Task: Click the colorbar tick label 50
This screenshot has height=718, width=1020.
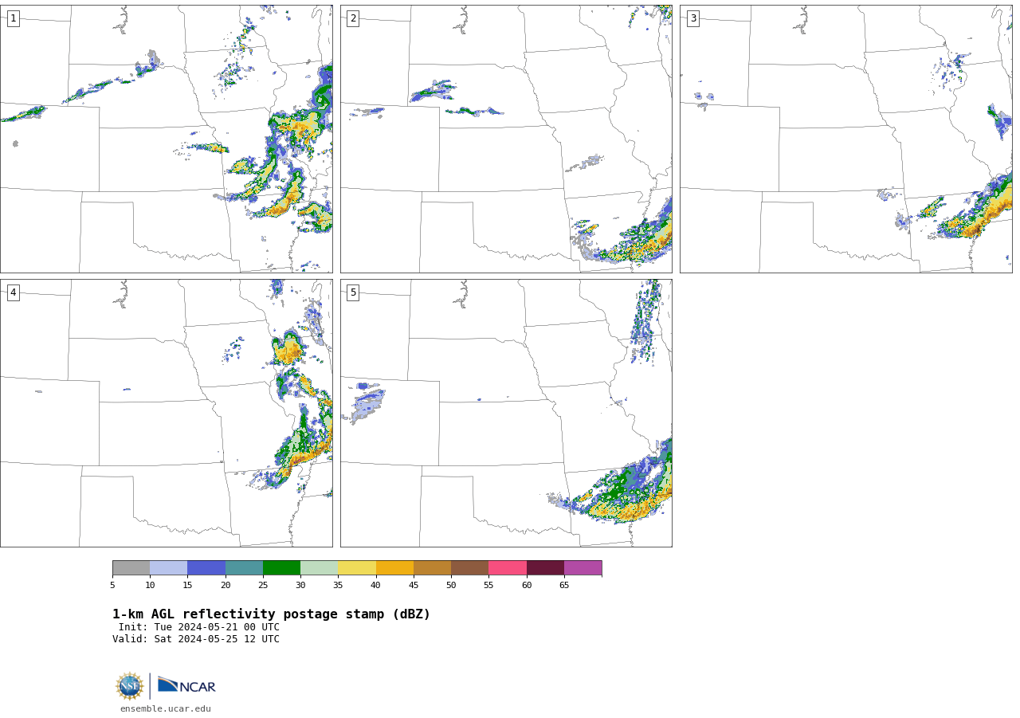Action: [x=451, y=586]
